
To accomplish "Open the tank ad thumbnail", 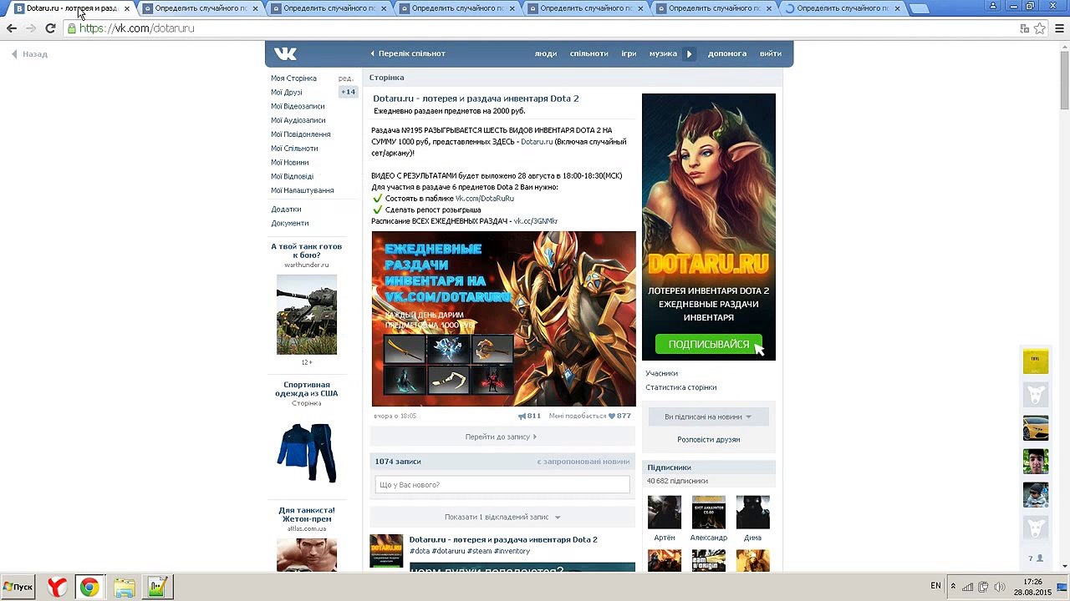I will (307, 314).
